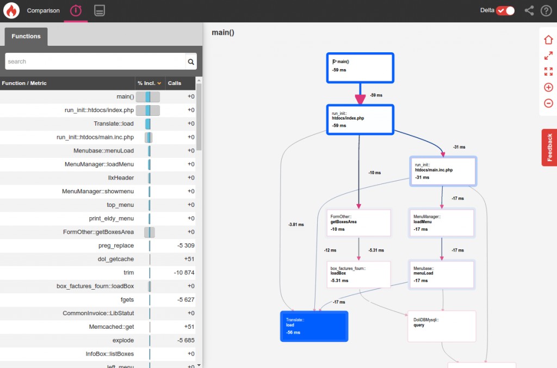The height and width of the screenshot is (368, 557).
Task: Zoom in with the plus icon
Action: (548, 87)
